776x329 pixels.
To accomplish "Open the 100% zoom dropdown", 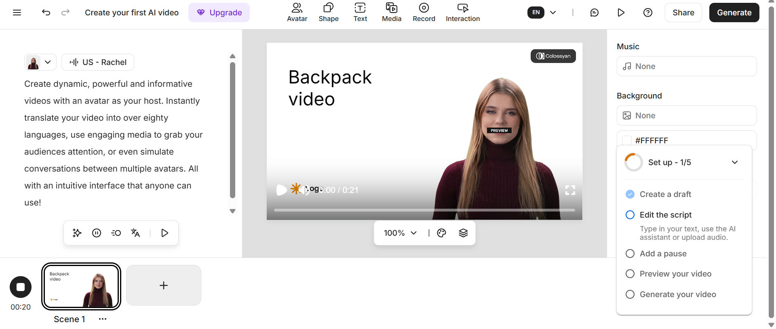I will click(x=400, y=233).
